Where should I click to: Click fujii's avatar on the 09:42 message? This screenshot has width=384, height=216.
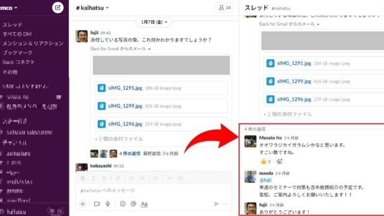point(82,36)
